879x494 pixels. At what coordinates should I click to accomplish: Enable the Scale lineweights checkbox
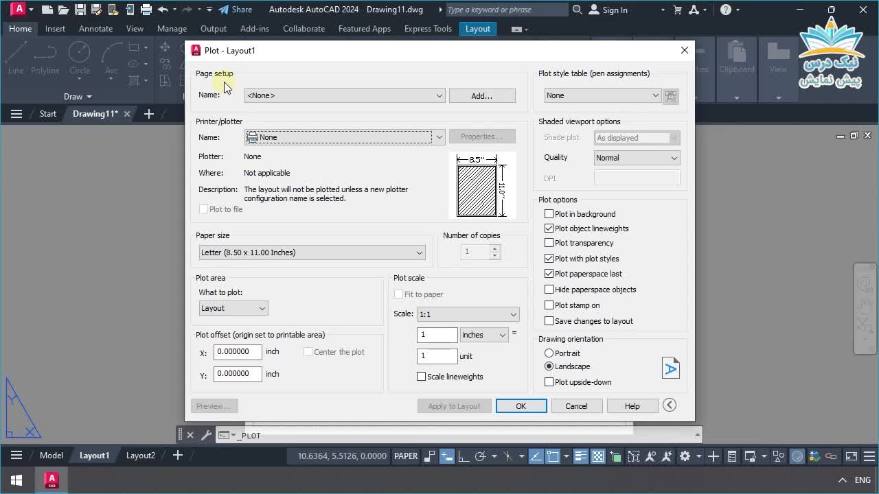pos(422,377)
